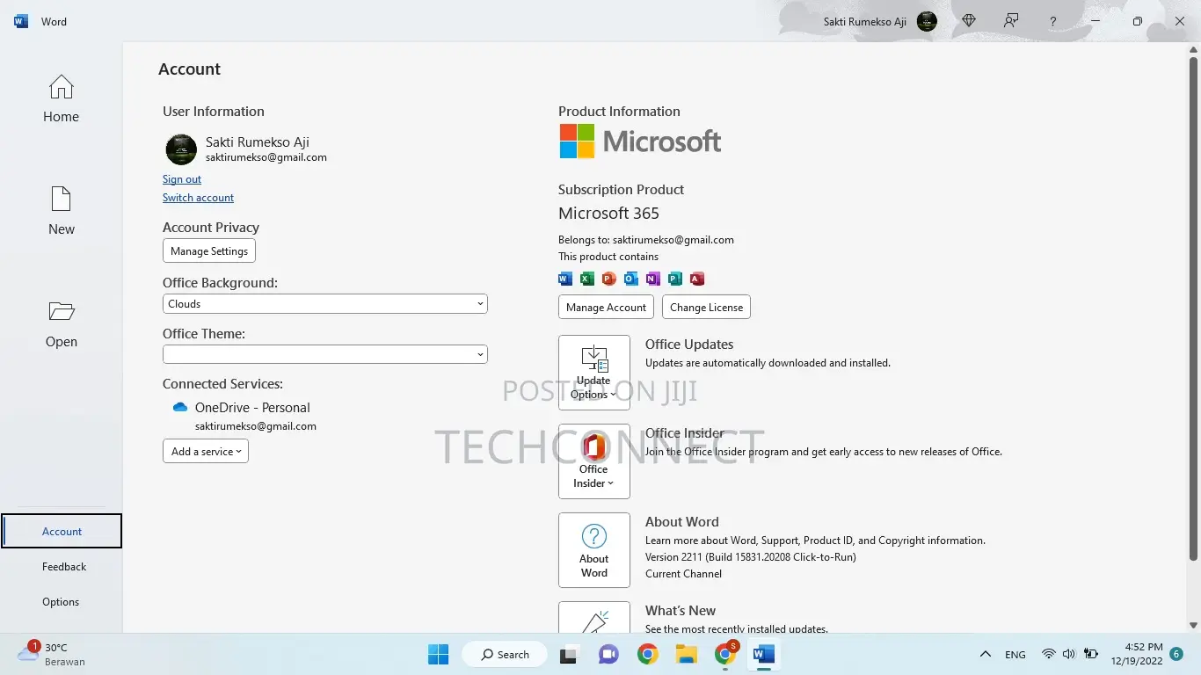Open the Office Theme dropdown
This screenshot has width=1201, height=675.
325,354
